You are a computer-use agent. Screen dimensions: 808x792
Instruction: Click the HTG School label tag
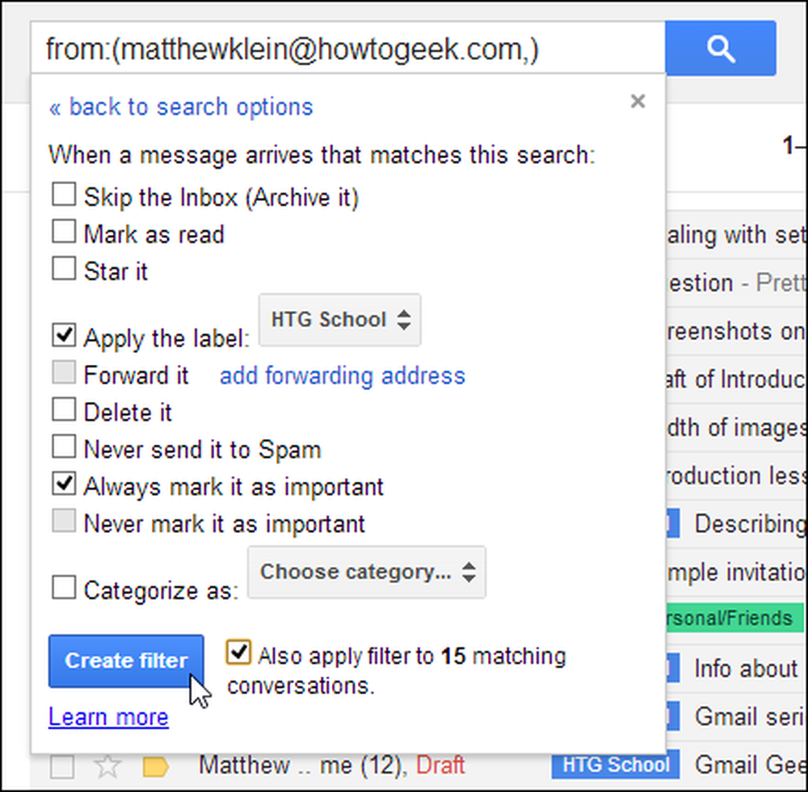pos(615,765)
